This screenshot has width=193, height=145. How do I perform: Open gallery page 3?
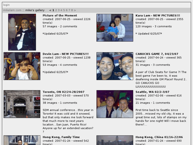click(59, 10)
